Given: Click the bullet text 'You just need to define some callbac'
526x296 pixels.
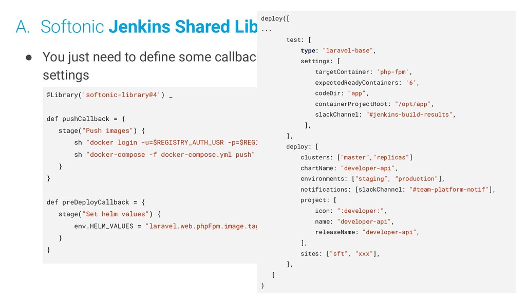Looking at the screenshot, I should (x=149, y=57).
